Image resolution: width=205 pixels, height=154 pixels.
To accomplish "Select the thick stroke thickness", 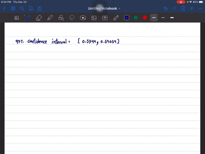I will pos(172,18).
